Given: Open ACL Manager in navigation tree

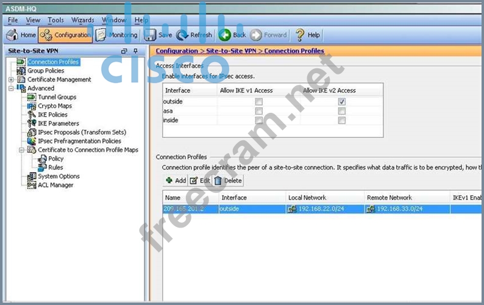Looking at the screenshot, I should click(x=55, y=185).
